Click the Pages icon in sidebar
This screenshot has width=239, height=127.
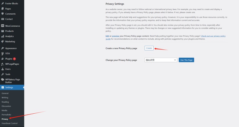3,9
